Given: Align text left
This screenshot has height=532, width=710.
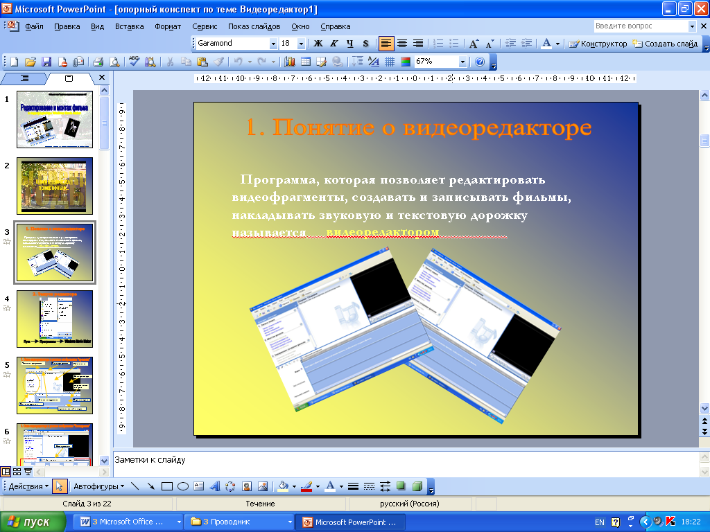Looking at the screenshot, I should click(386, 44).
